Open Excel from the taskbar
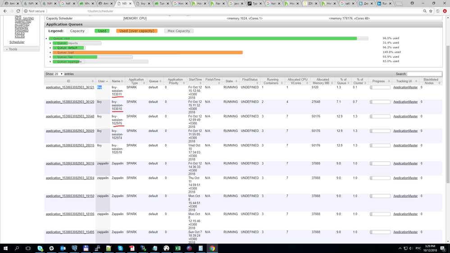The image size is (450, 253). click(x=177, y=248)
